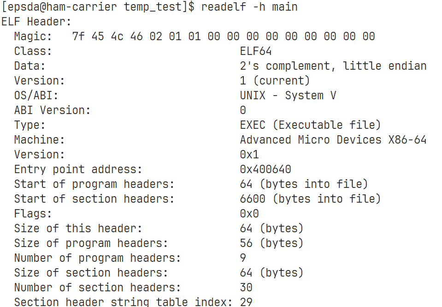Click the entry point address 0x400640

[x=265, y=169]
